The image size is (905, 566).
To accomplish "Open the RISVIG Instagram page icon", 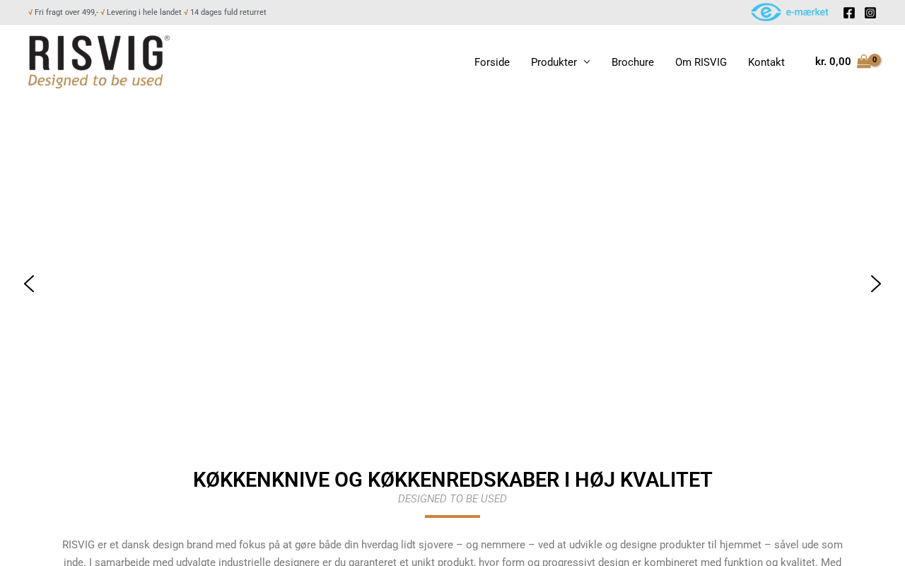I will click(x=870, y=13).
